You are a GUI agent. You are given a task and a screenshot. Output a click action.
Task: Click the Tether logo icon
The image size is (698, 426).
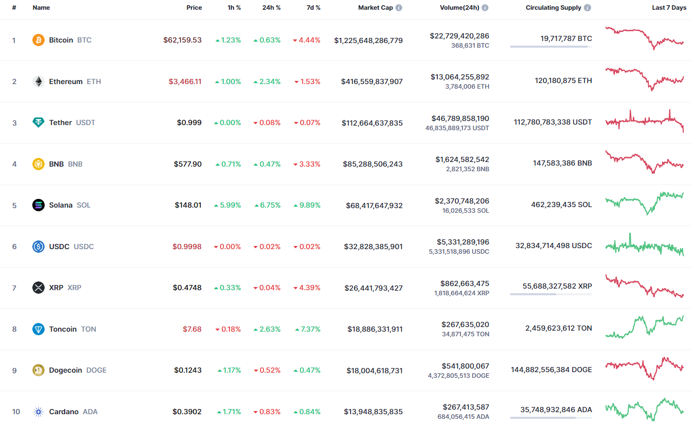click(38, 123)
